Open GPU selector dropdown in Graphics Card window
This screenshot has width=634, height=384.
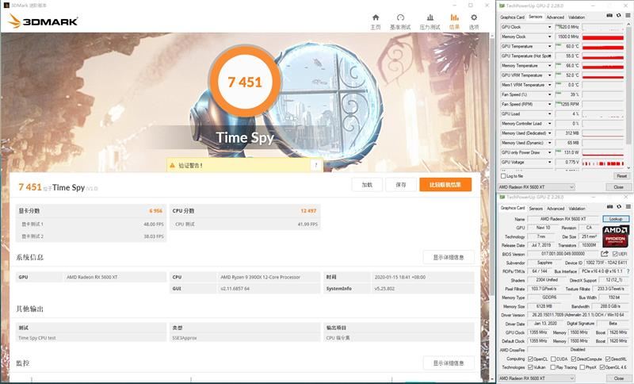tap(537, 378)
